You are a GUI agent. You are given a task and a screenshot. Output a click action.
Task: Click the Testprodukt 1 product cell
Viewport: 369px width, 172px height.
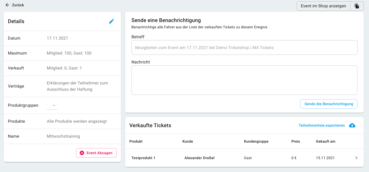pyautogui.click(x=143, y=158)
